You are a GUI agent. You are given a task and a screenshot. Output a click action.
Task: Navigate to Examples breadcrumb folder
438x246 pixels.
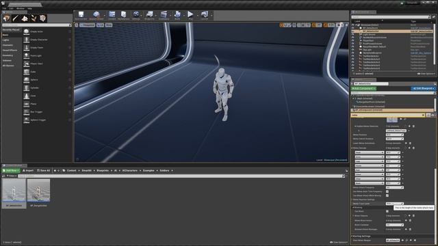pos(149,170)
